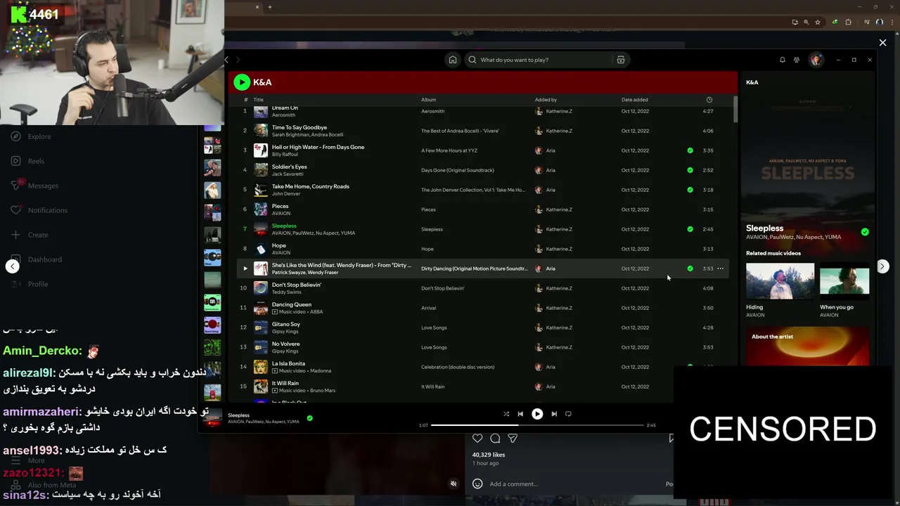Open comments with Instagram speech bubble icon
This screenshot has width=900, height=506.
click(495, 439)
